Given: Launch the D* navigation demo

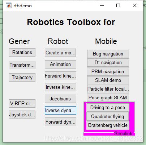Looking at the screenshot, I should pos(108,63).
